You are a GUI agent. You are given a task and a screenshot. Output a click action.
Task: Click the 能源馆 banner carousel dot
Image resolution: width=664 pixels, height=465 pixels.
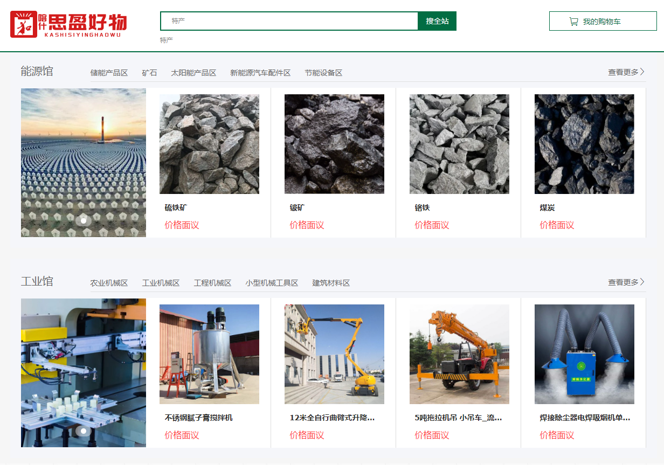coord(84,220)
